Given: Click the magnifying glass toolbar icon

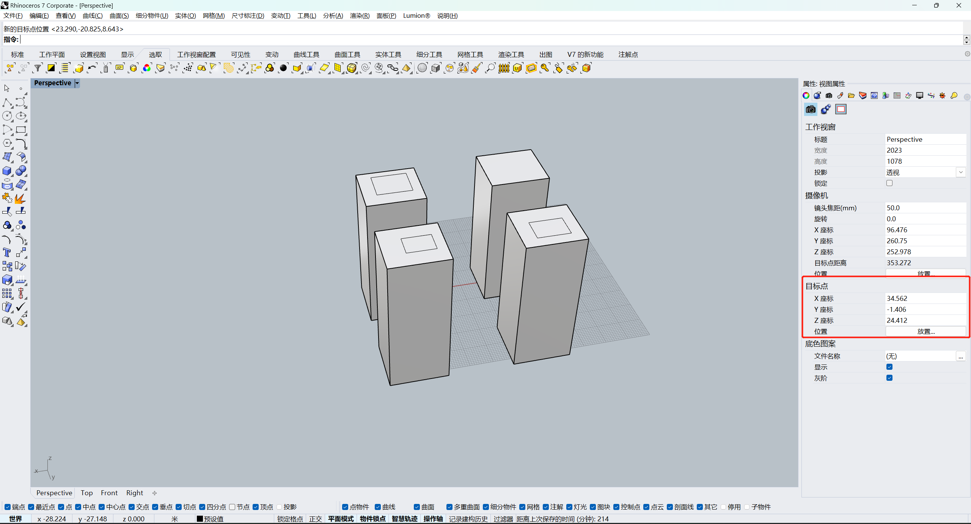Looking at the screenshot, I should click(x=490, y=68).
